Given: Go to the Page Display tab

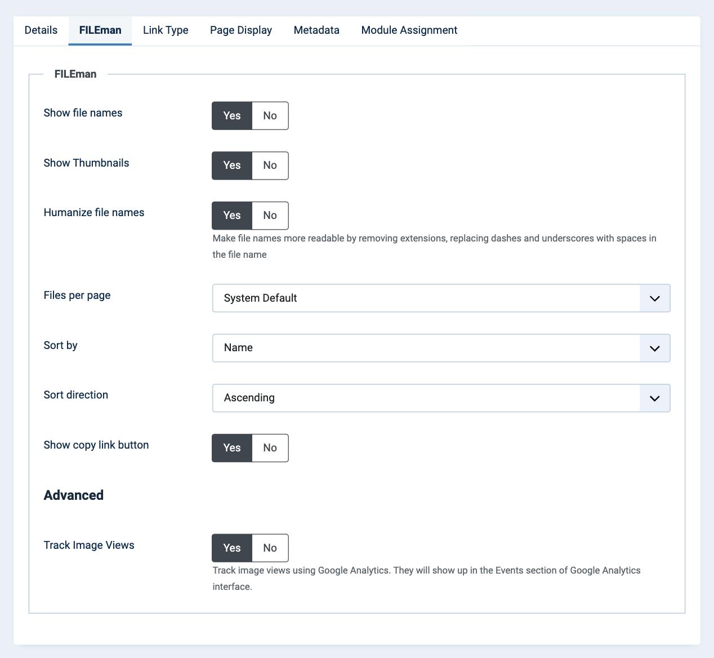Looking at the screenshot, I should pyautogui.click(x=241, y=30).
